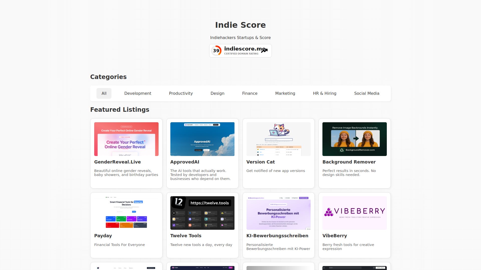This screenshot has height=270, width=481.
Task: Click the "39" certified domain rating gauge
Action: [x=216, y=50]
